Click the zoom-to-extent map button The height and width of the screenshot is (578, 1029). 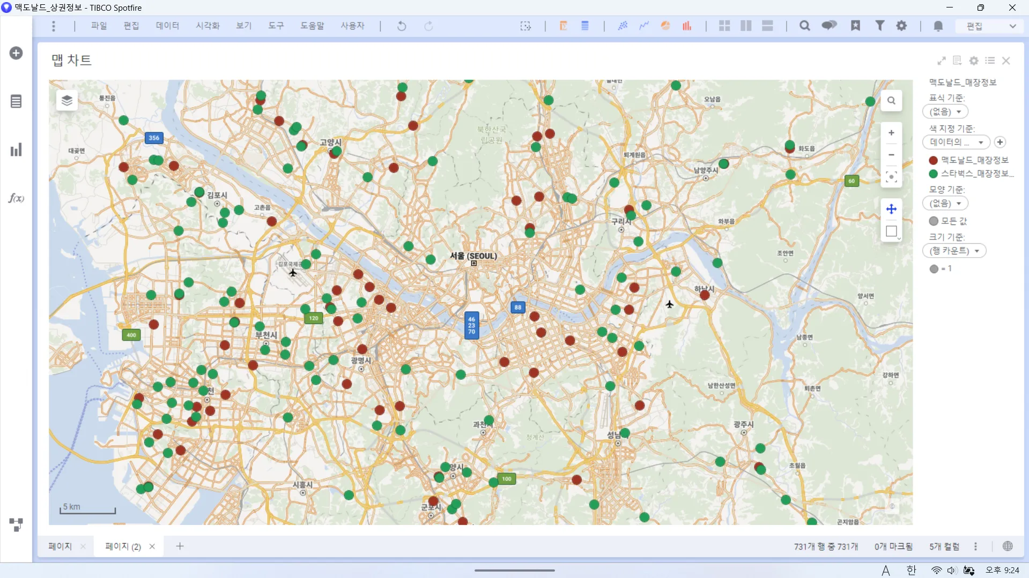[891, 177]
